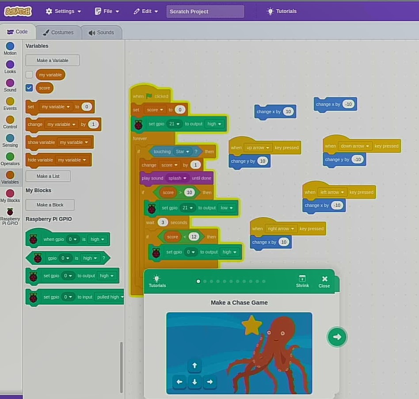Open the 'Star' dropdown in touching block
The width and height of the screenshot is (419, 399).
(183, 152)
